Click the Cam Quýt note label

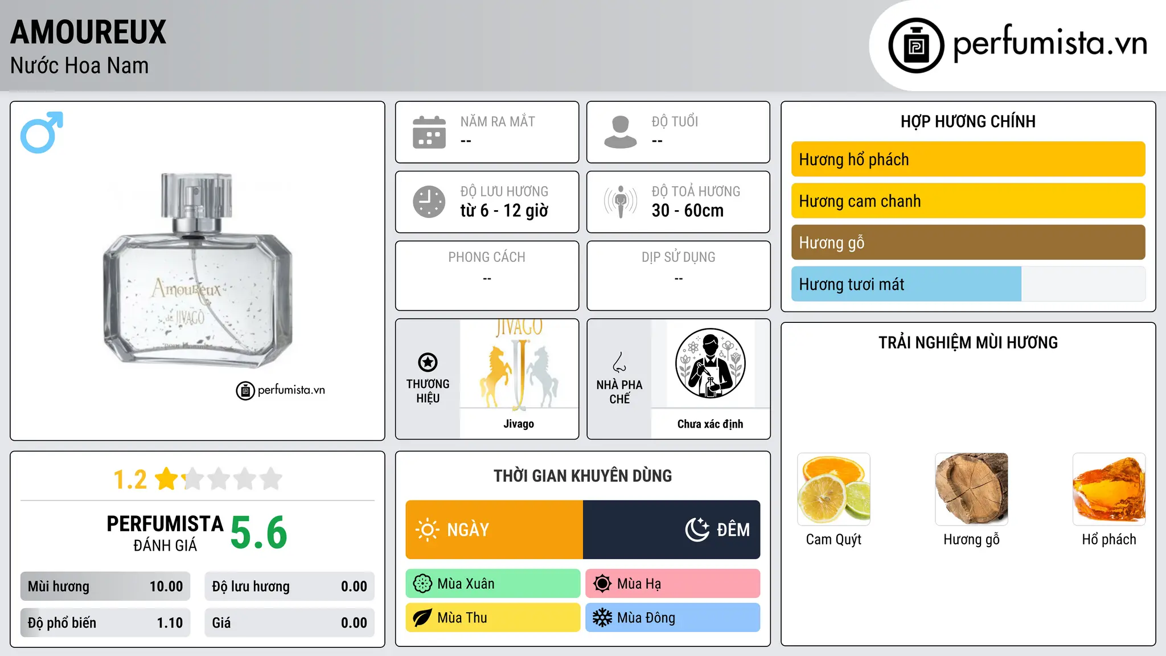[834, 539]
